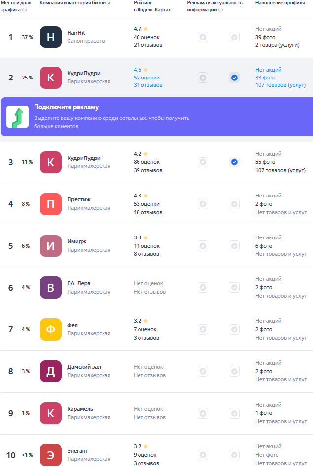Click Нет фото in Элегант row
Screen dimensions: 313x474
(x=267, y=455)
